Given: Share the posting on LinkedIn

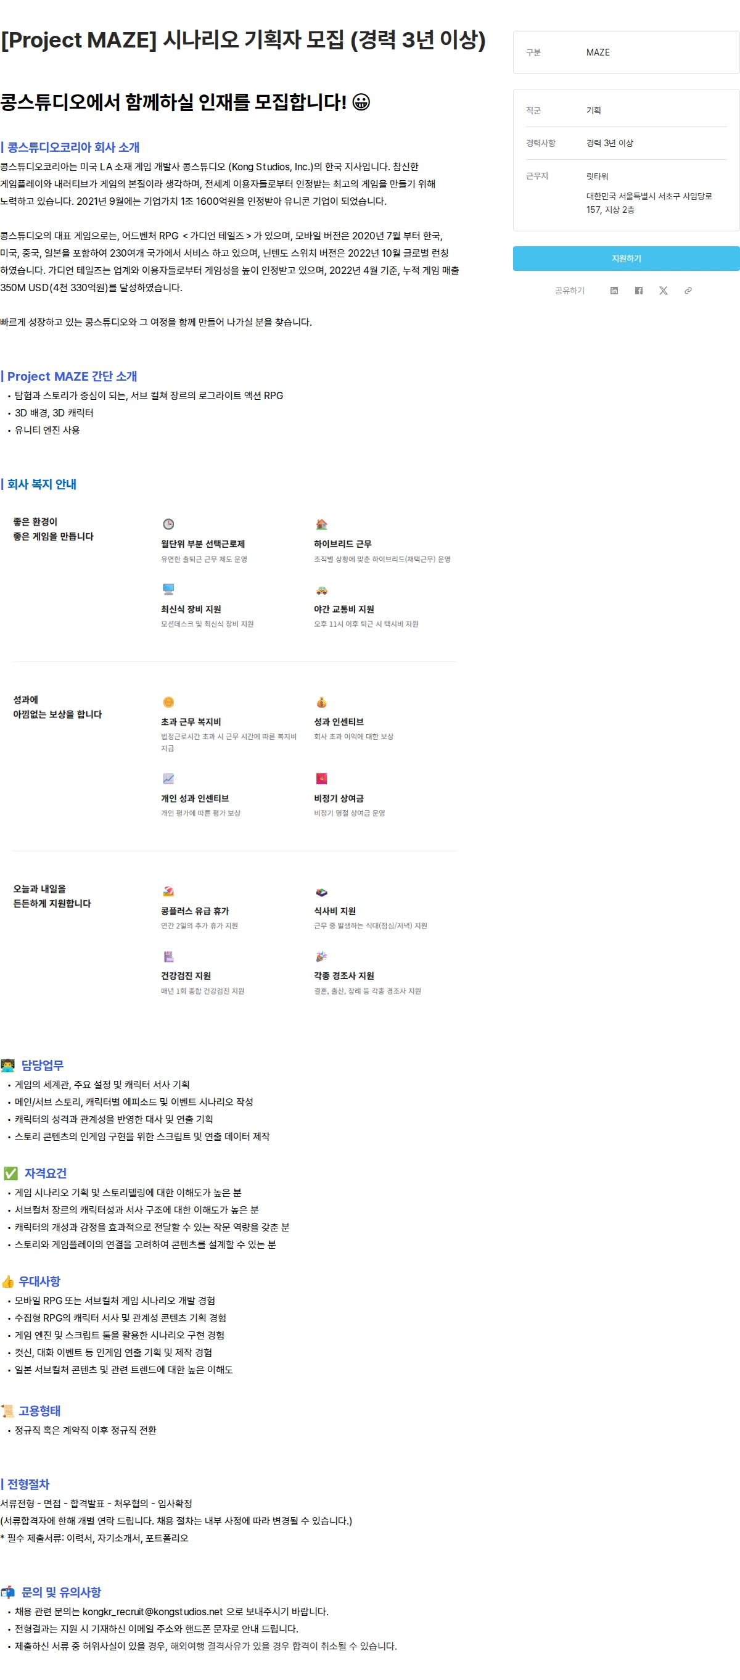Looking at the screenshot, I should tap(614, 291).
